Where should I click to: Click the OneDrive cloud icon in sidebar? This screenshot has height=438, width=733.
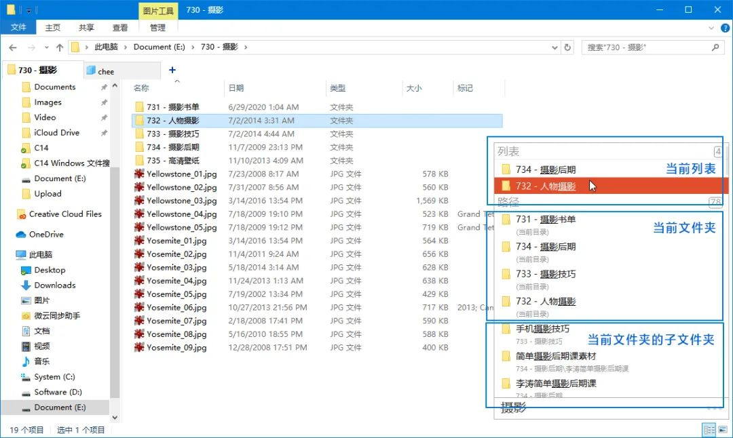point(21,235)
